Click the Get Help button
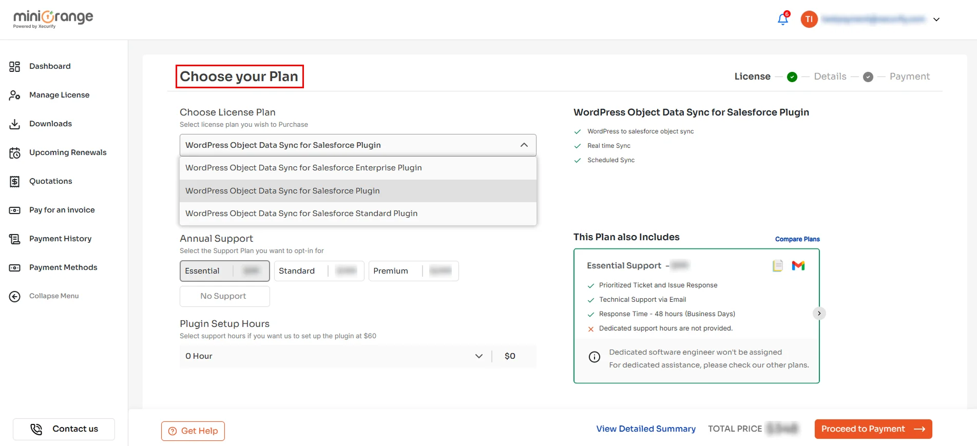 coord(193,431)
